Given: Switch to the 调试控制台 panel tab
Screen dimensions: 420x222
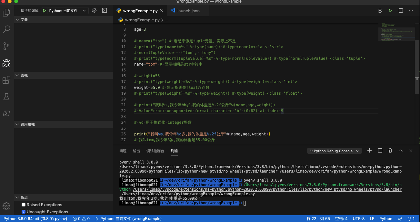Looking at the screenshot, I should (155, 151).
